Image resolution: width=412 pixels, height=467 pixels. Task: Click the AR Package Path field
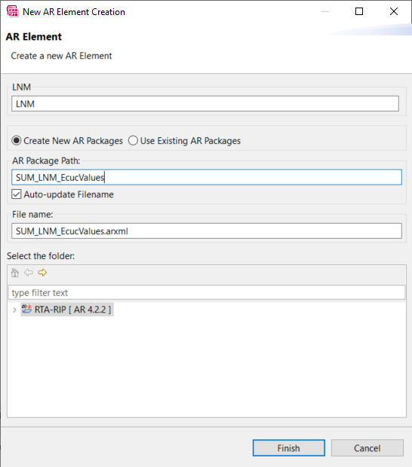[x=207, y=177]
